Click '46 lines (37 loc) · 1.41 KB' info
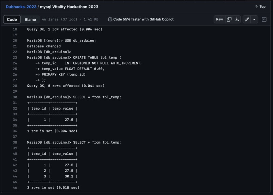273x195 pixels. pos(70,19)
